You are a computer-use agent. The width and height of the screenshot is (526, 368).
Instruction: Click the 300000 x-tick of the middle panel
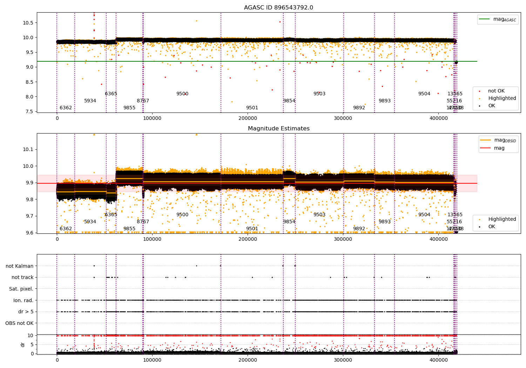(343, 239)
